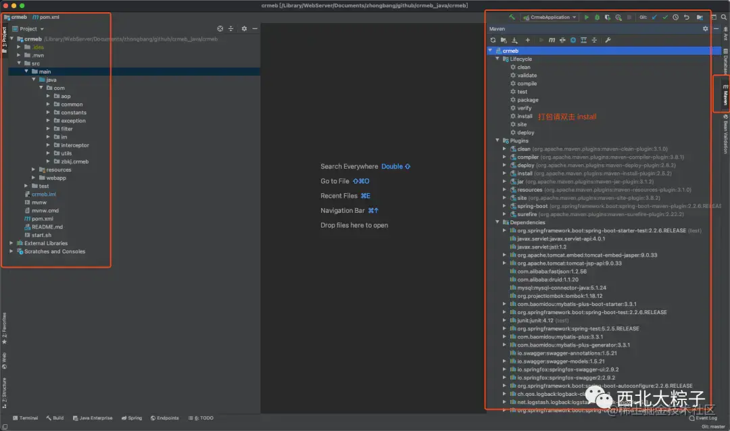The width and height of the screenshot is (730, 431).
Task: Open the Bean Validation side tab
Action: point(725,134)
